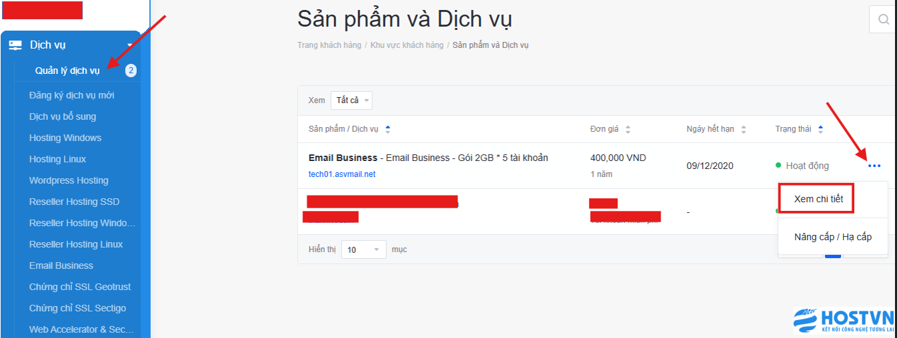The width and height of the screenshot is (897, 338).
Task: Click the search magnifier icon
Action: click(x=884, y=19)
